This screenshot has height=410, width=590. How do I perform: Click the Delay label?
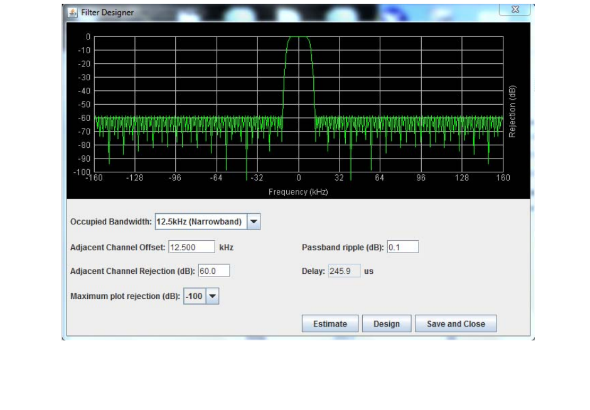click(x=313, y=271)
